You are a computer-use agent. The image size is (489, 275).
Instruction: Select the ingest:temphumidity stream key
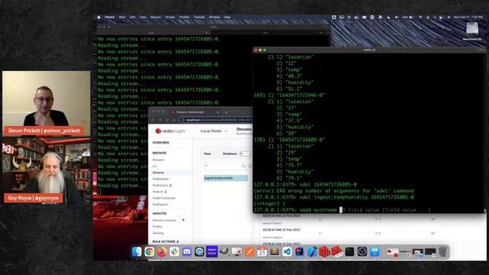click(x=225, y=178)
